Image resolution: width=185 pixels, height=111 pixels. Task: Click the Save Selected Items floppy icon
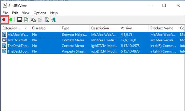coord(20,20)
